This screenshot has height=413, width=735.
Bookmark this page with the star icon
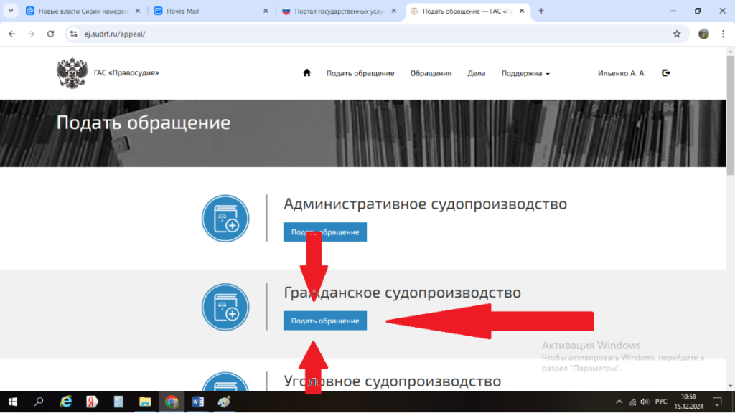(676, 34)
